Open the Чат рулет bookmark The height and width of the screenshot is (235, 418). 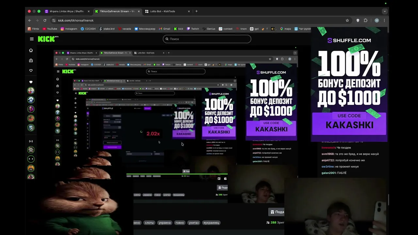[x=302, y=29]
